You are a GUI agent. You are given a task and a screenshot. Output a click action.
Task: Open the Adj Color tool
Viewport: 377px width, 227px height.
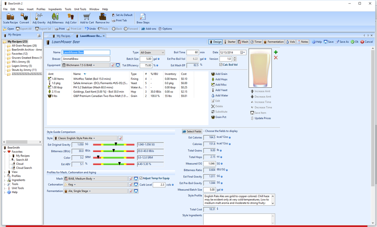click(x=71, y=18)
